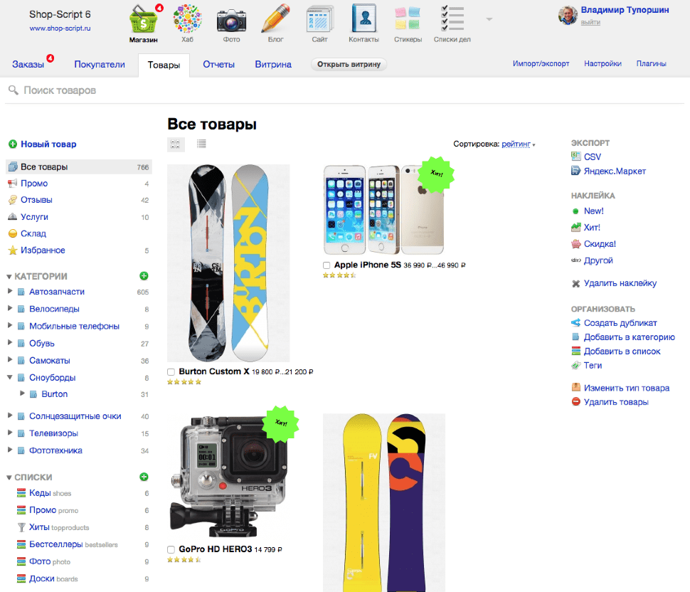The width and height of the screenshot is (690, 592).
Task: Apply the Хит! sticker
Action: click(x=591, y=227)
